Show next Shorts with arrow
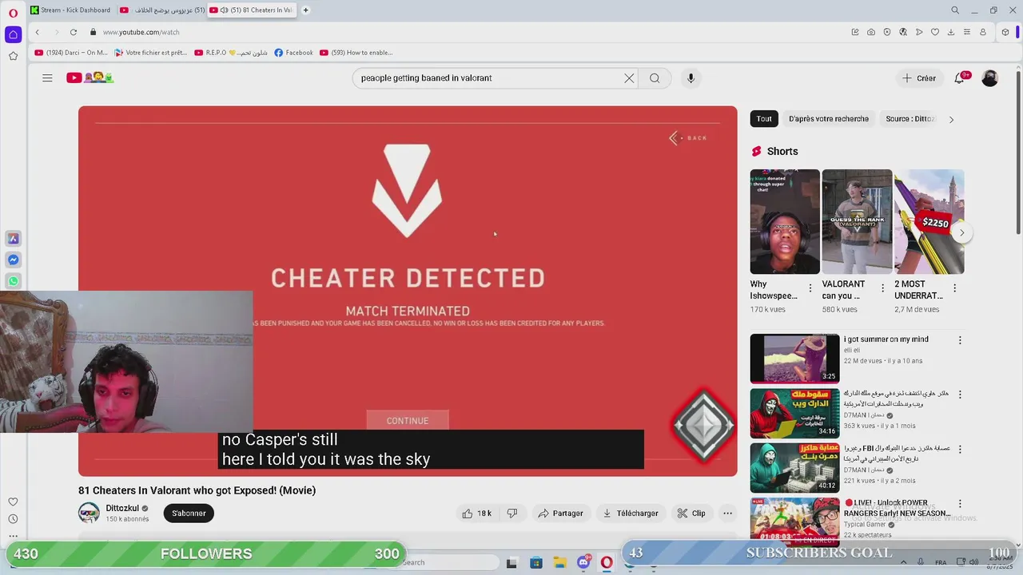The width and height of the screenshot is (1023, 575). click(961, 233)
